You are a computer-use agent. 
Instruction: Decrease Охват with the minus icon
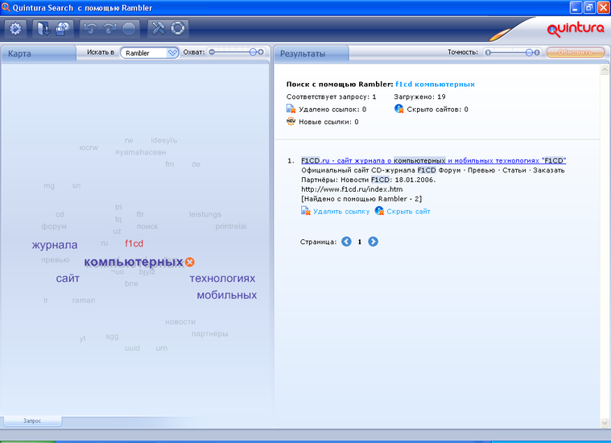pos(212,52)
